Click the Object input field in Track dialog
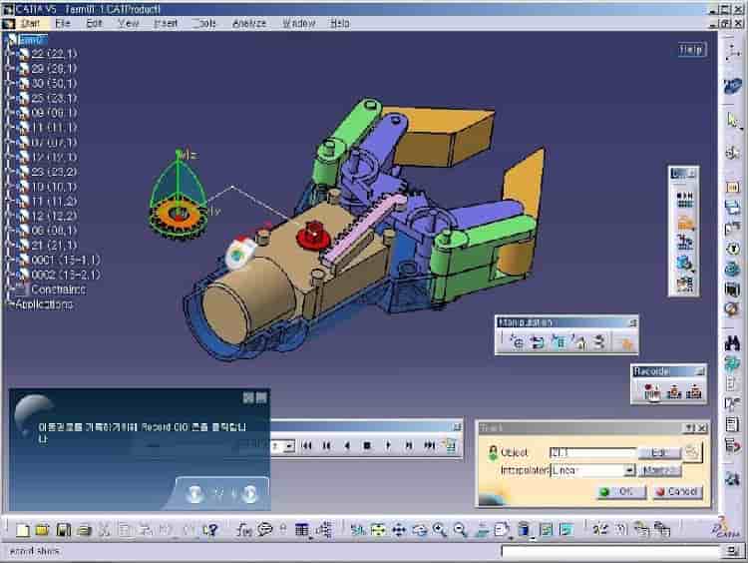 [x=590, y=452]
